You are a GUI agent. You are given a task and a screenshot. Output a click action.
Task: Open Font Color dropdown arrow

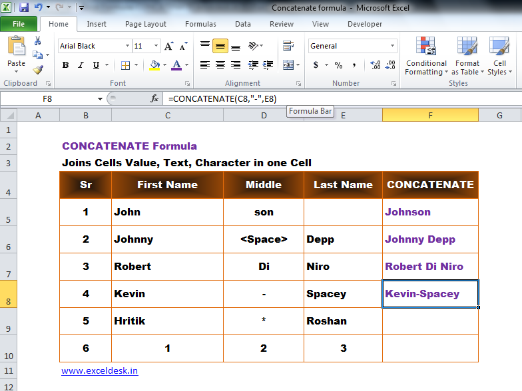coord(186,65)
